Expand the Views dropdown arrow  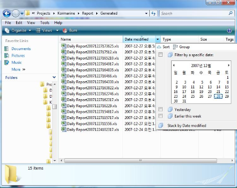coord(57,30)
